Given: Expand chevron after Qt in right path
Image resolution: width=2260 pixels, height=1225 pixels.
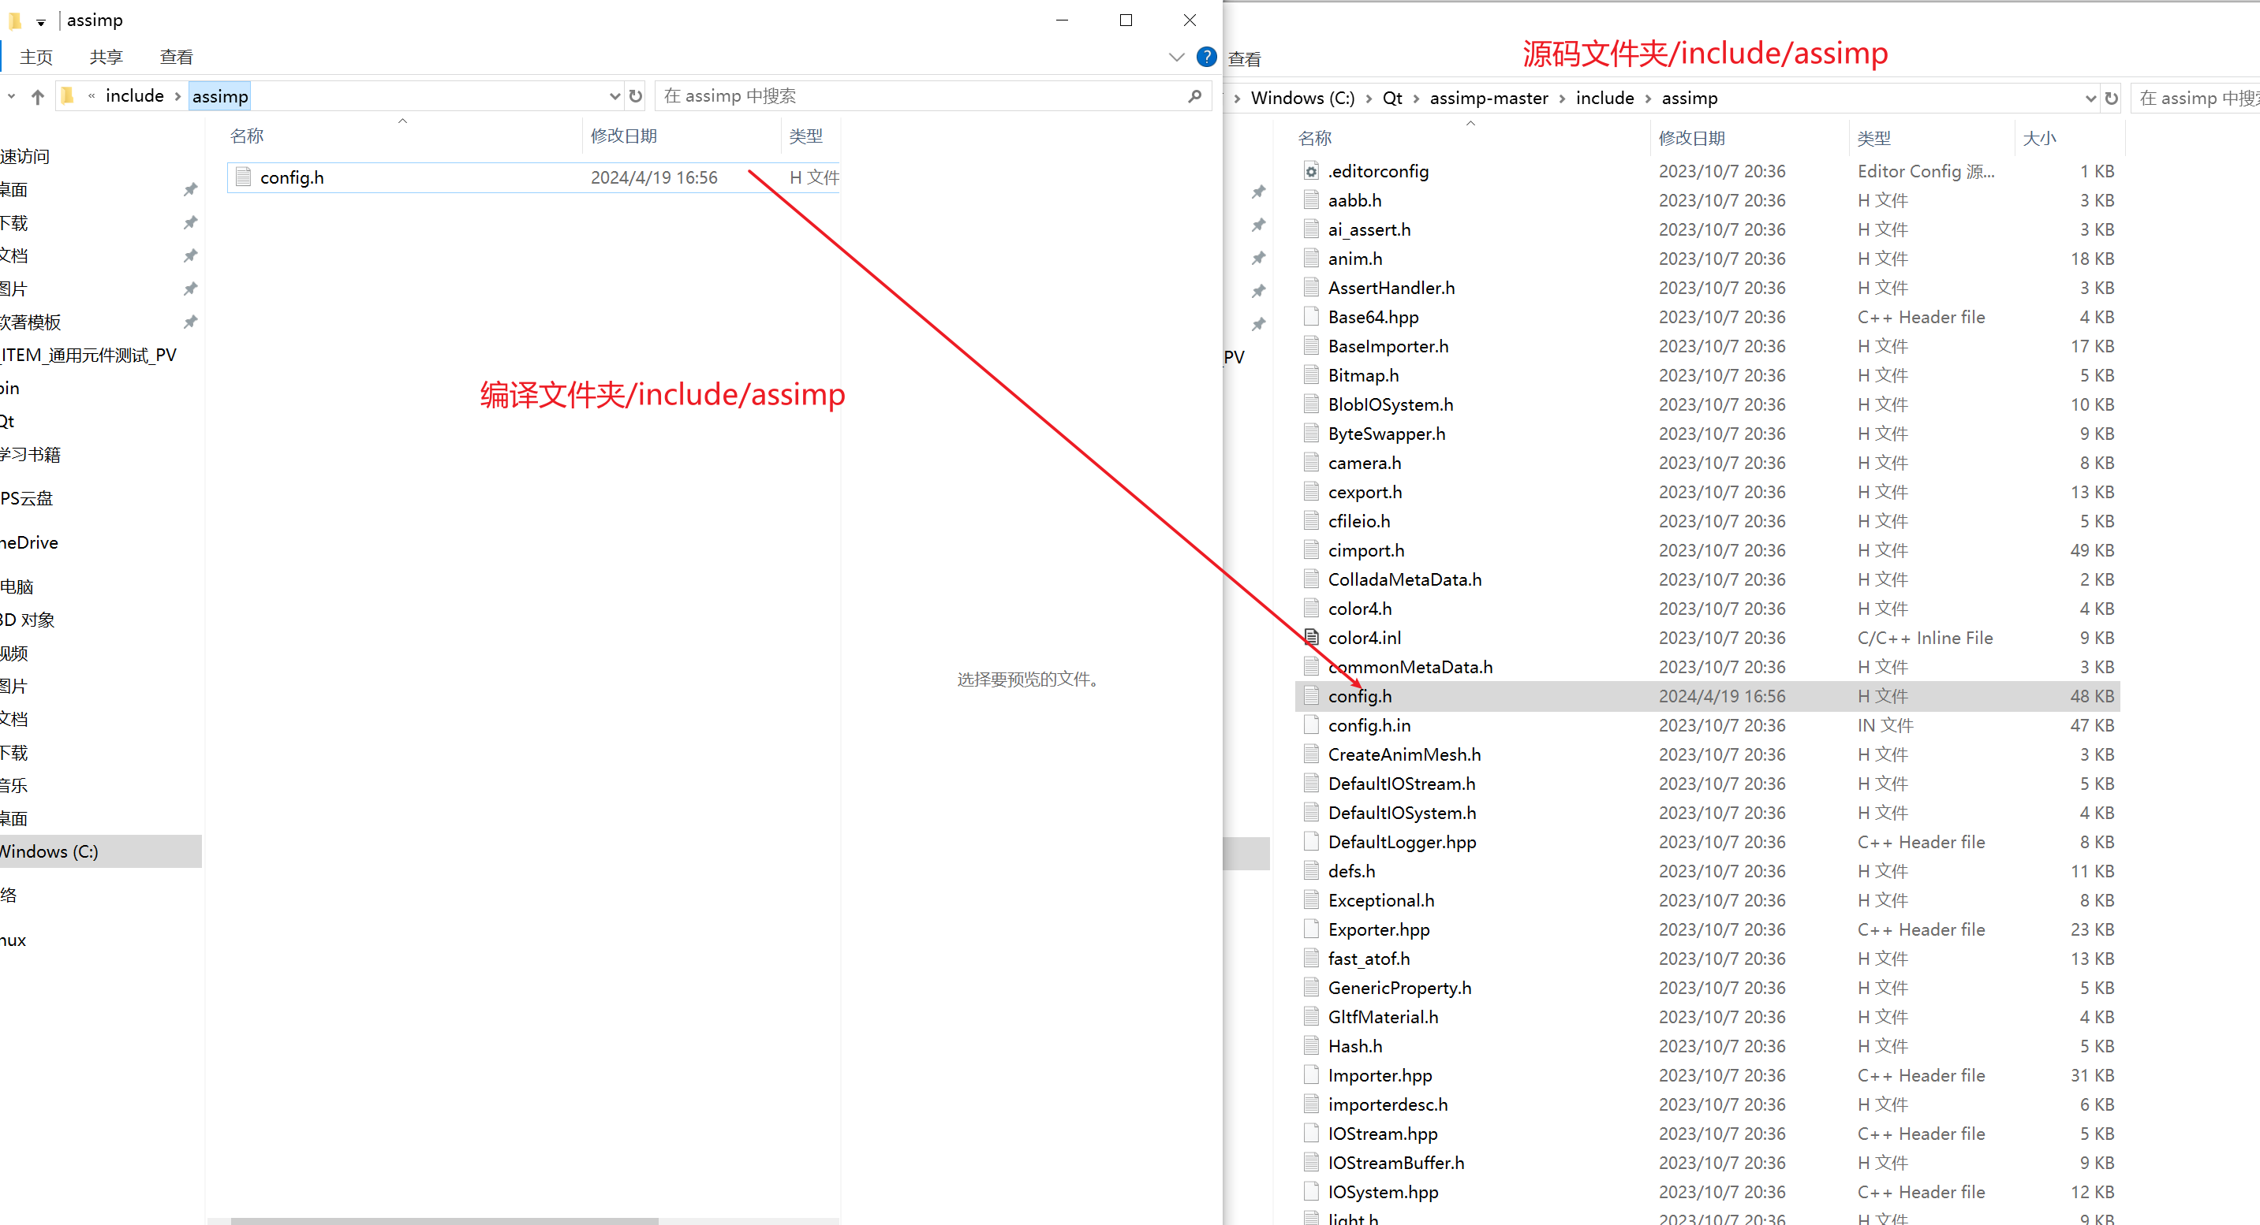Looking at the screenshot, I should point(1416,99).
